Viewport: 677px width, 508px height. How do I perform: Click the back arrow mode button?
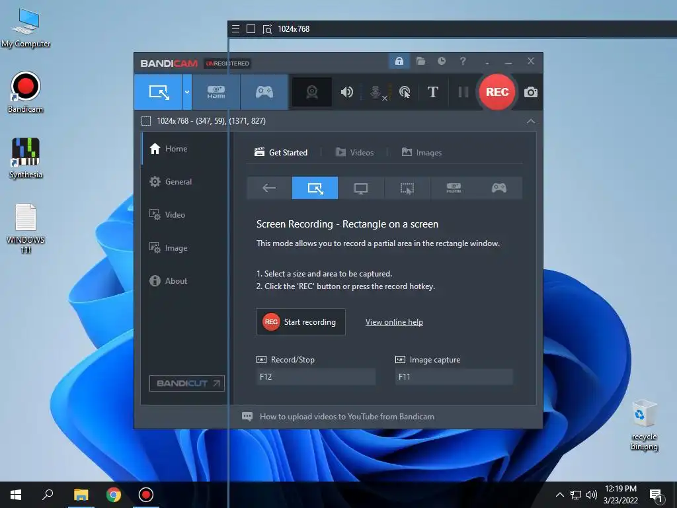pos(269,188)
